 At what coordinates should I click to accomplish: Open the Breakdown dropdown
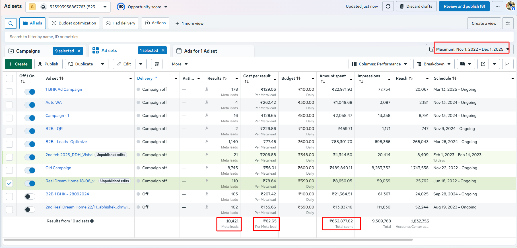(x=434, y=64)
